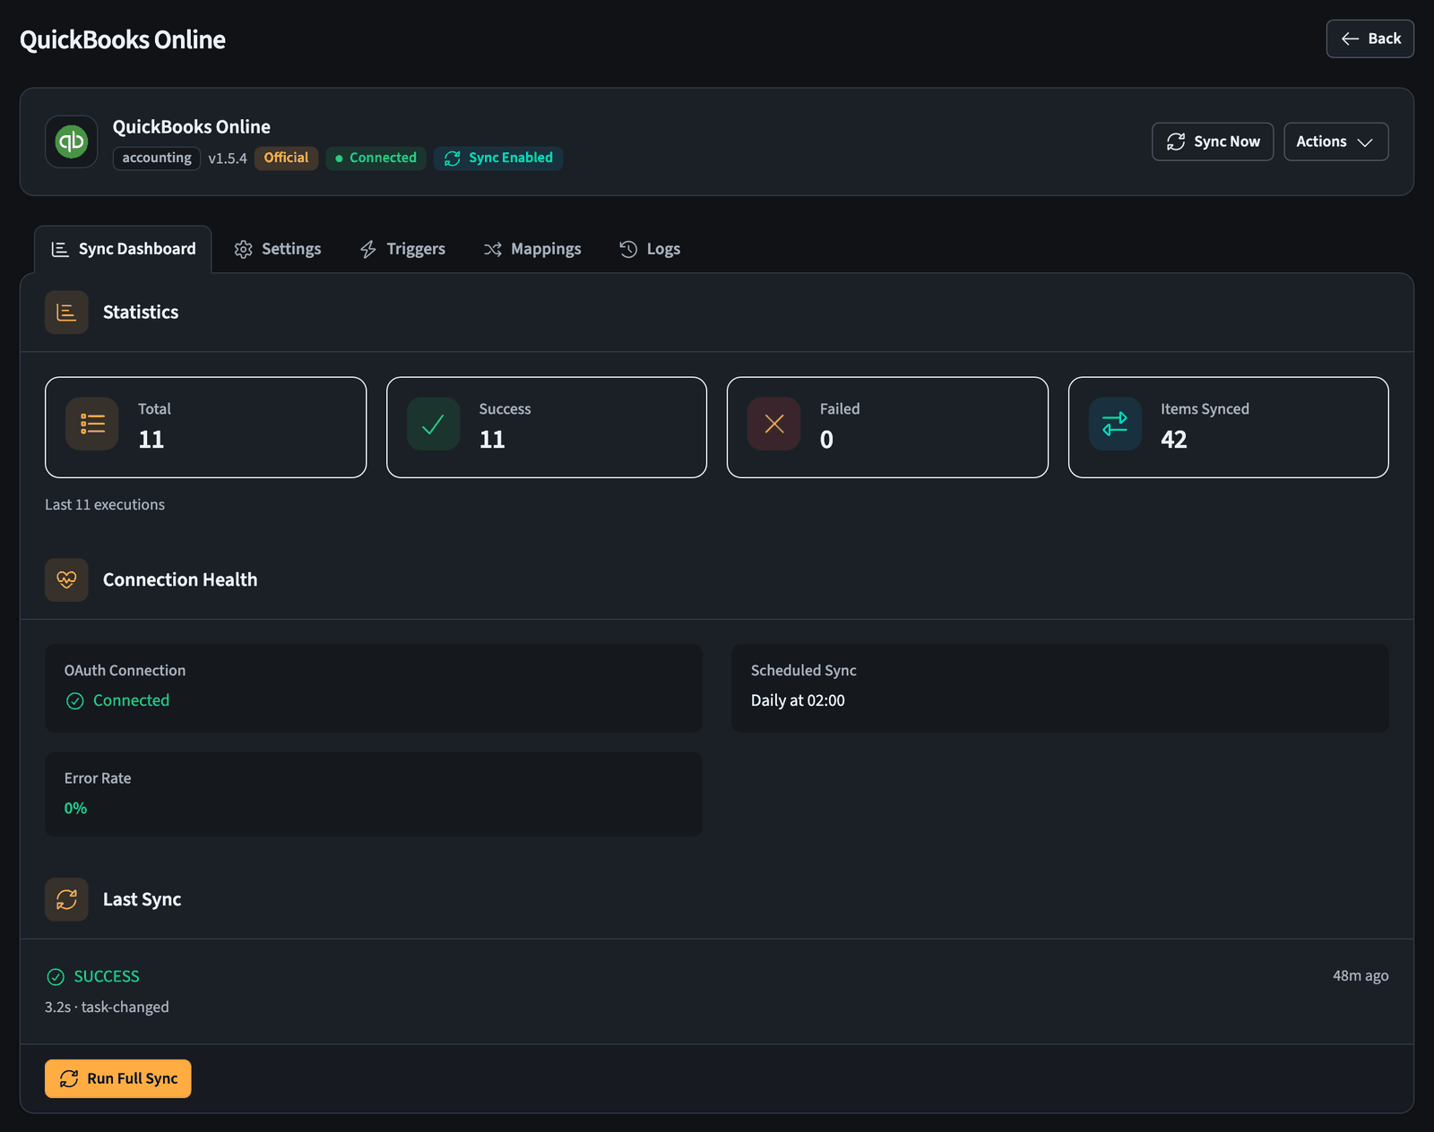Click the Connection Health heart icon

[66, 579]
